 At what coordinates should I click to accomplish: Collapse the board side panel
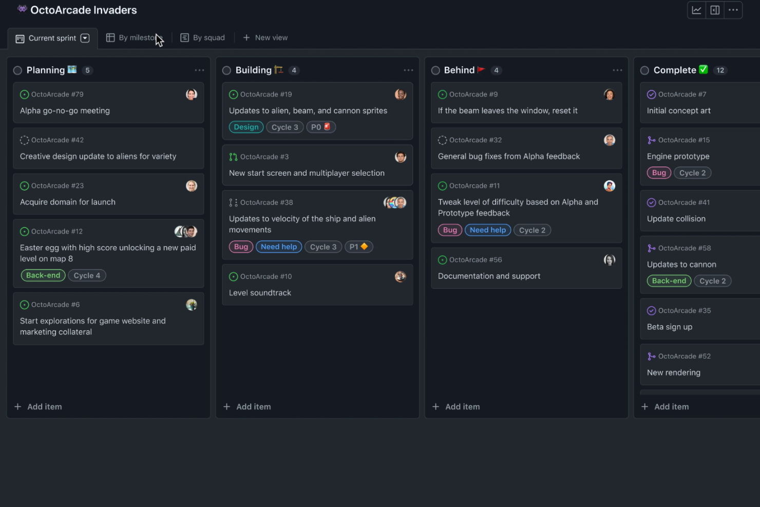715,10
